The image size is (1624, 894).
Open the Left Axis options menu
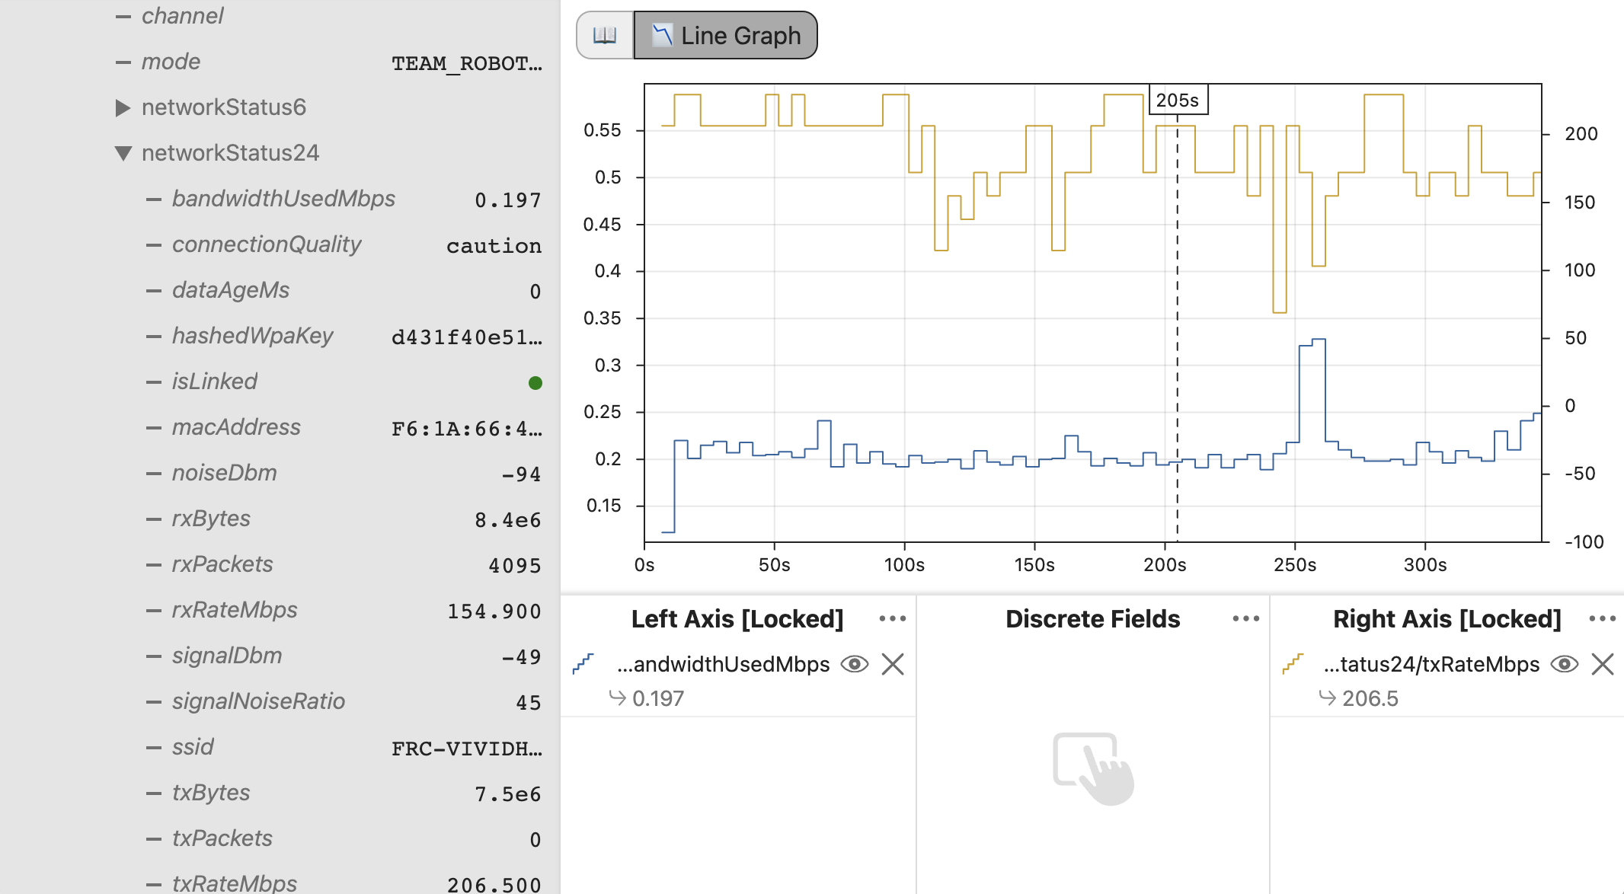tap(893, 618)
